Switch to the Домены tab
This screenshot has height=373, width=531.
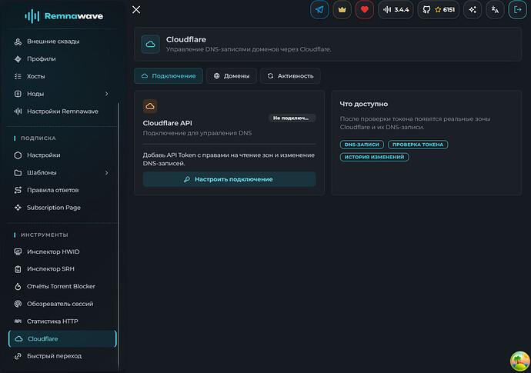pos(232,76)
